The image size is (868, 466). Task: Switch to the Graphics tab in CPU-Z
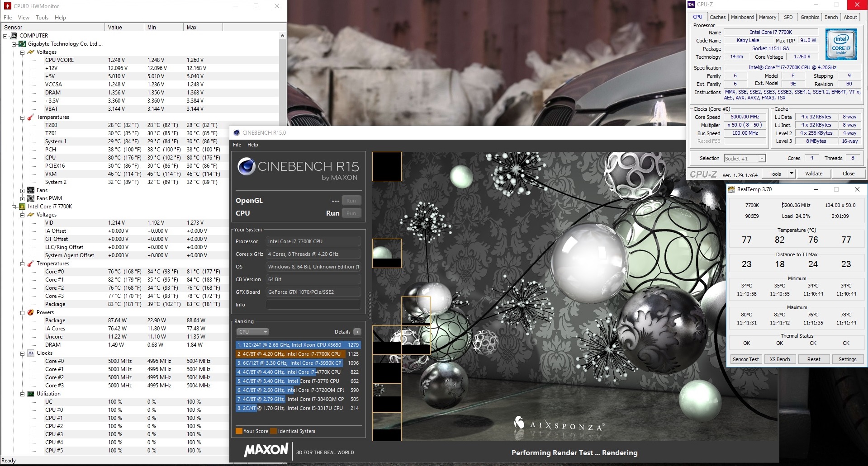[810, 17]
